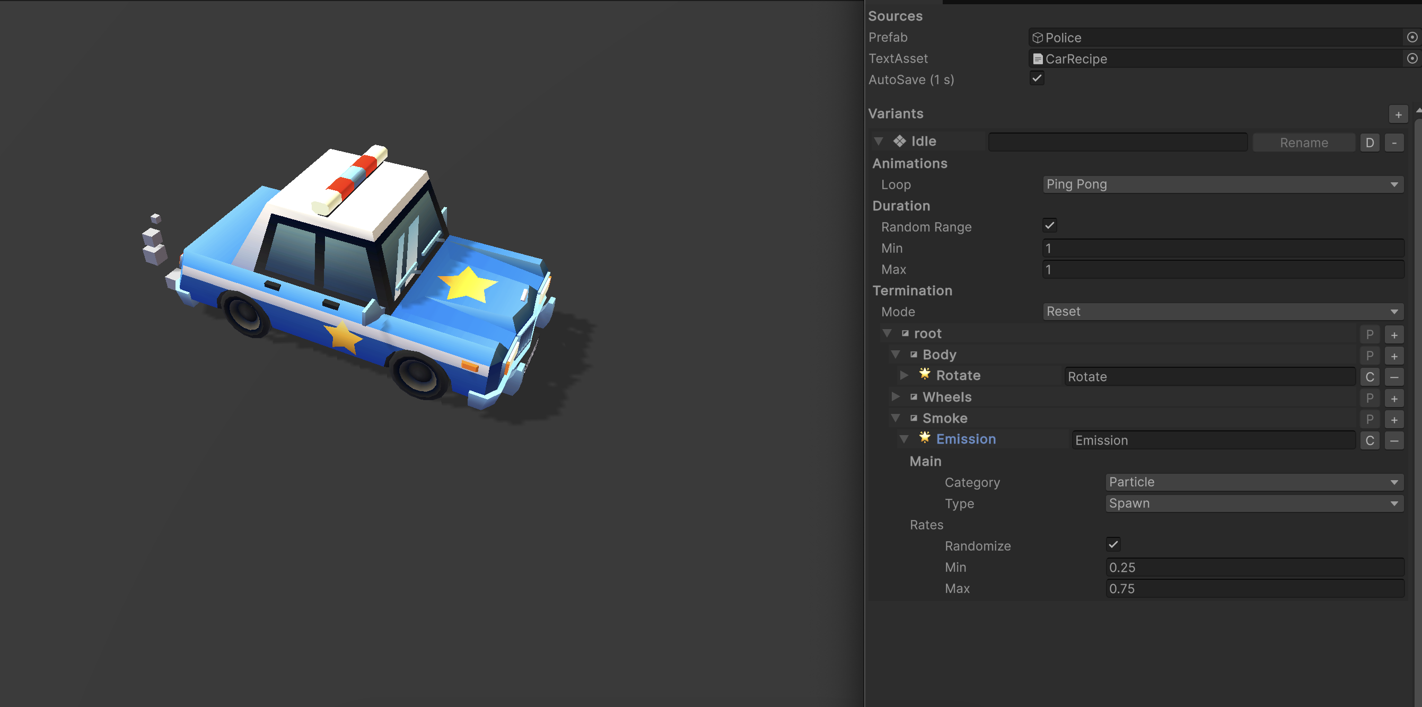Remove the Idle variant with minus icon
Image resolution: width=1422 pixels, height=707 pixels.
tap(1394, 143)
